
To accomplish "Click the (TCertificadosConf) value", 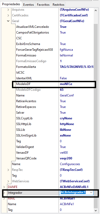I will (74, 15).
